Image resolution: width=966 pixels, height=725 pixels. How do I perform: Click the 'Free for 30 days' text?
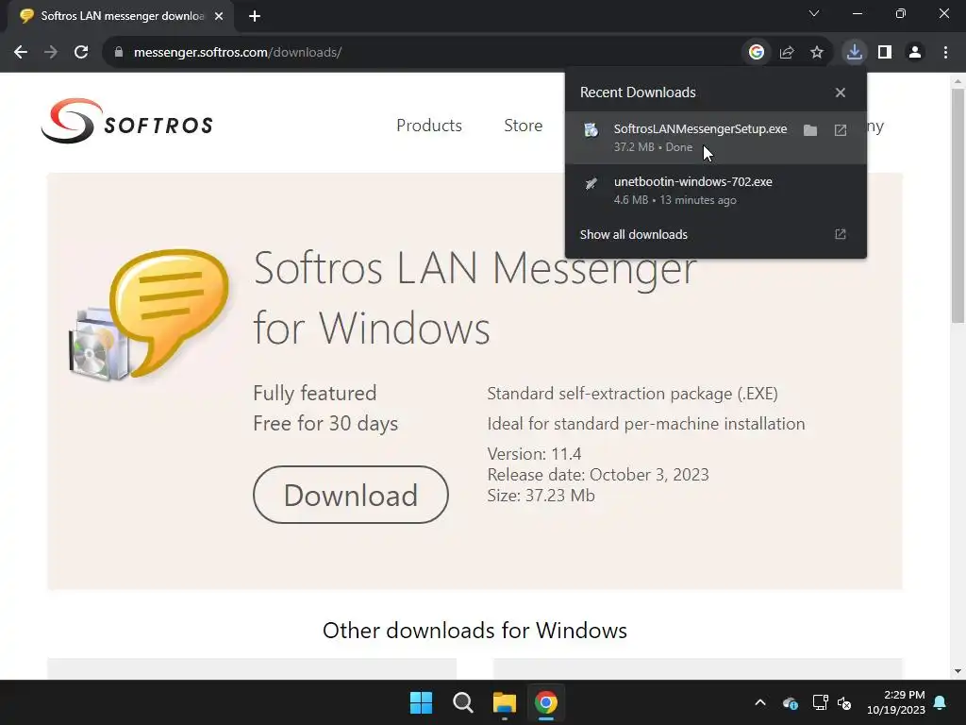tap(325, 424)
